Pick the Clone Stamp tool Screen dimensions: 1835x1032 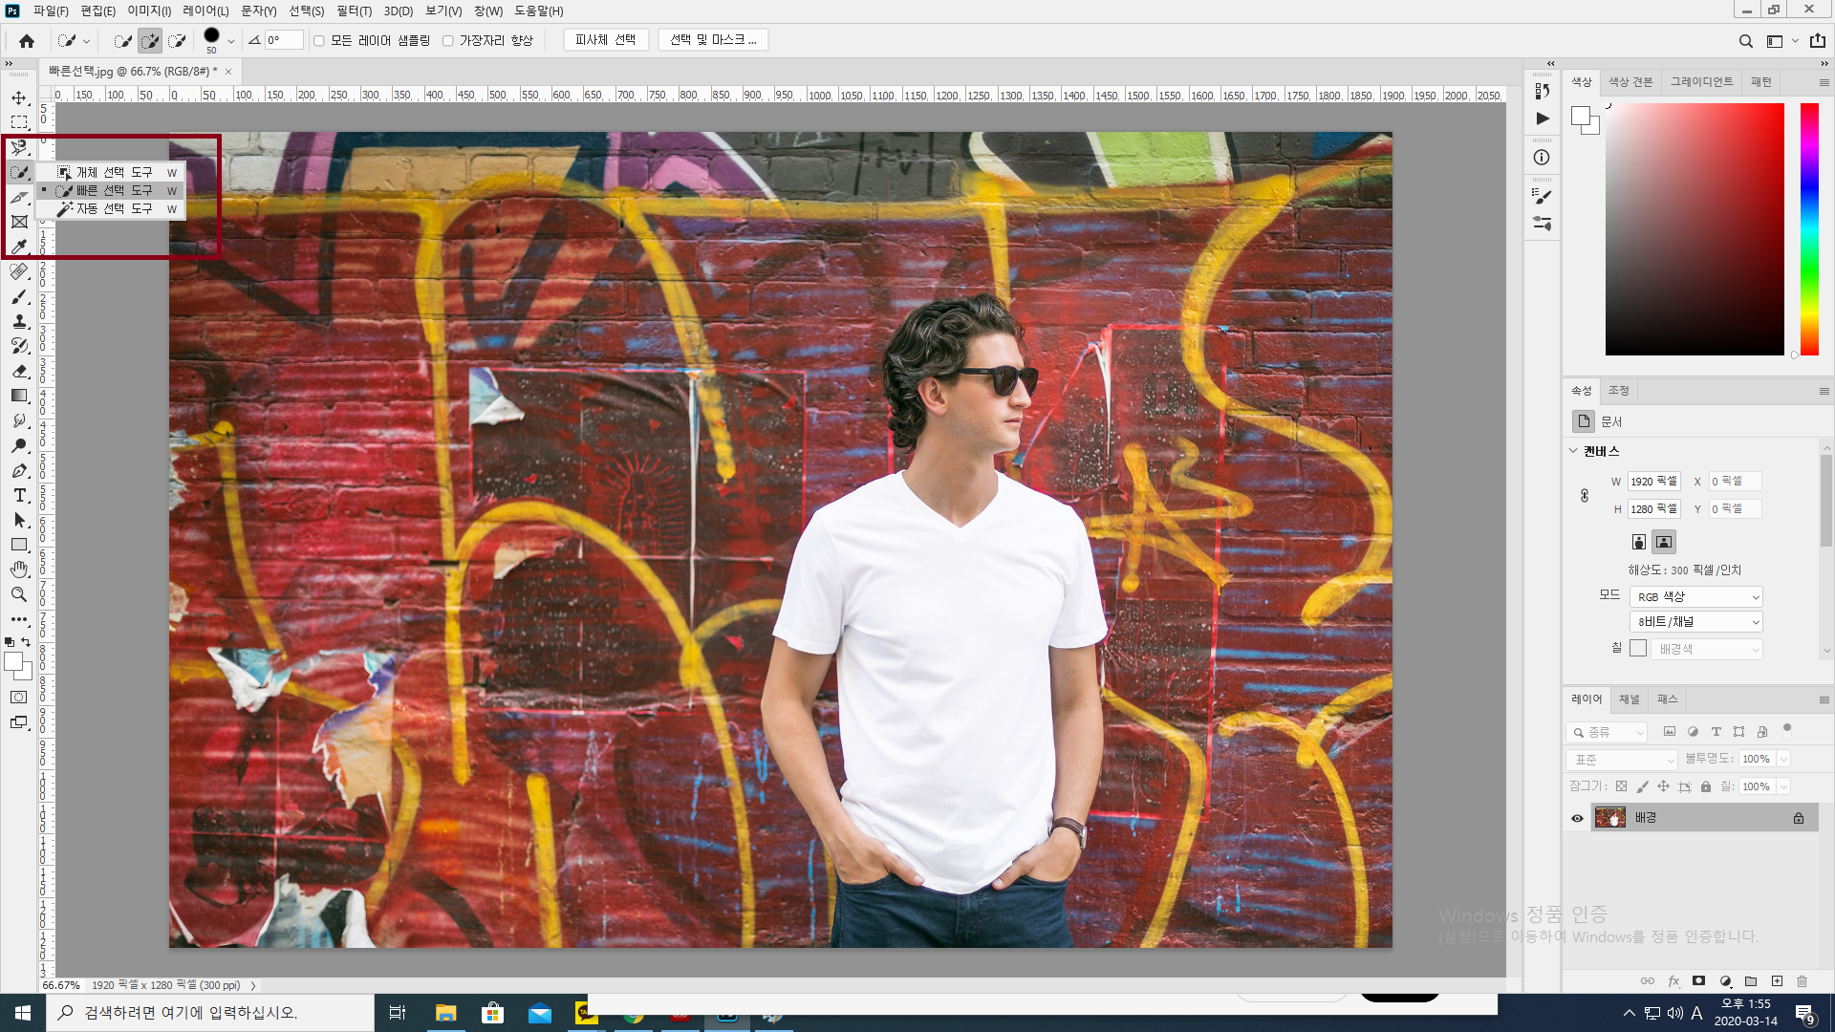tap(19, 321)
